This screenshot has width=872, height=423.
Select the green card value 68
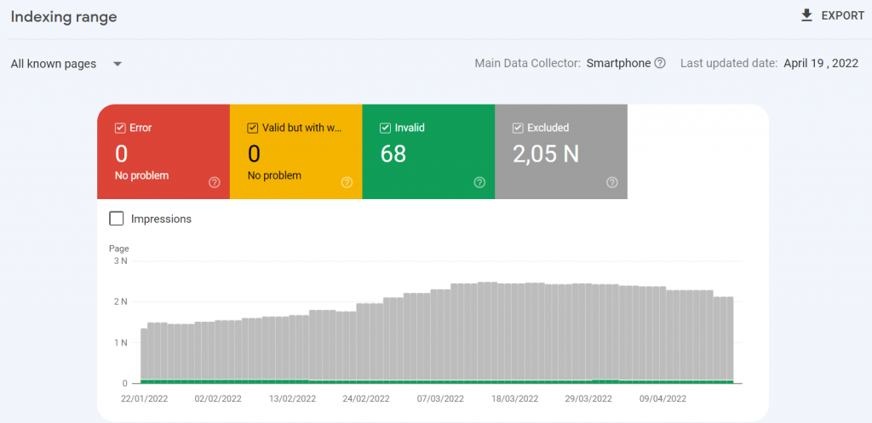(x=393, y=154)
